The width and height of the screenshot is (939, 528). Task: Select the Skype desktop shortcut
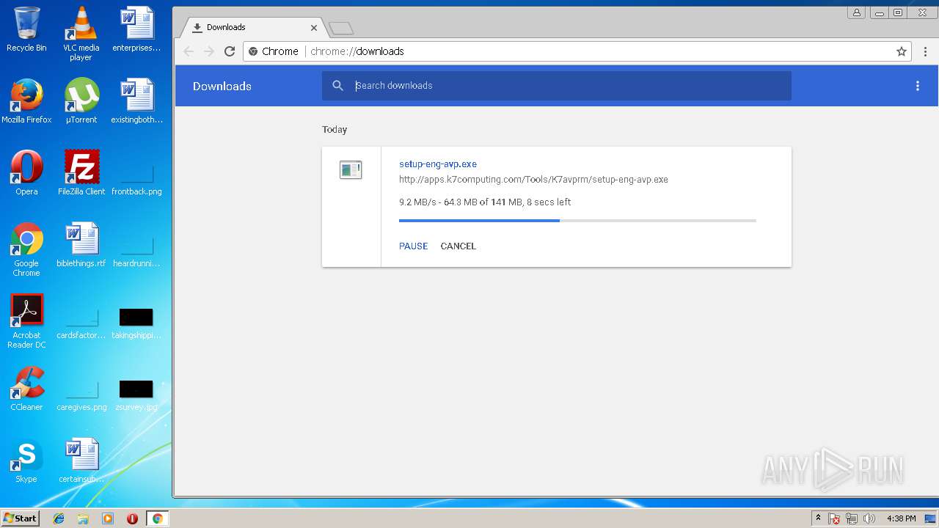(26, 461)
